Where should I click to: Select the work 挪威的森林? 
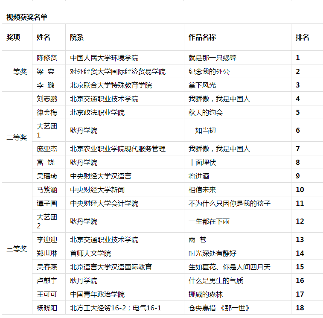click(206, 294)
